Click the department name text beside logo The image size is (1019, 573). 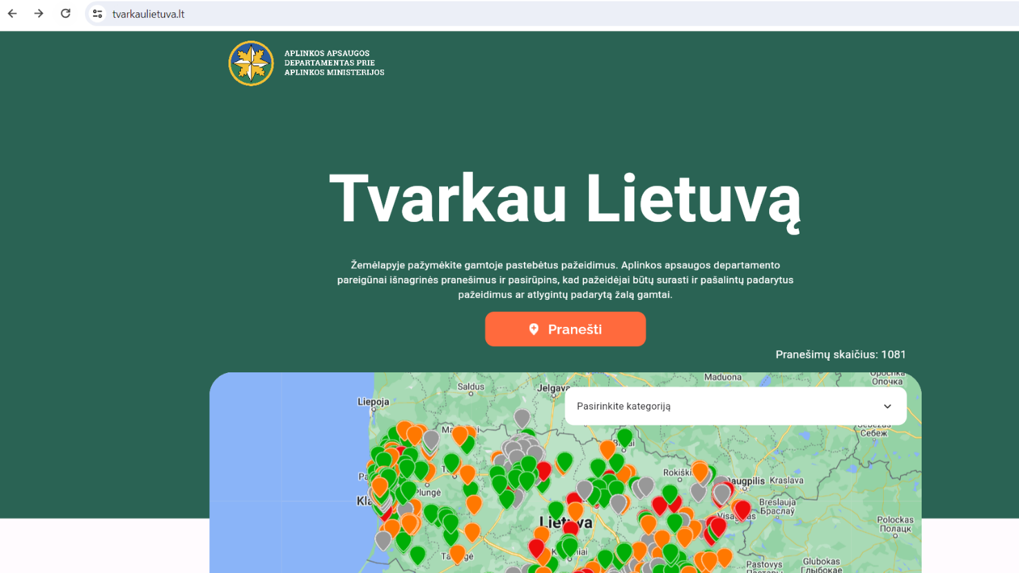pos(334,63)
